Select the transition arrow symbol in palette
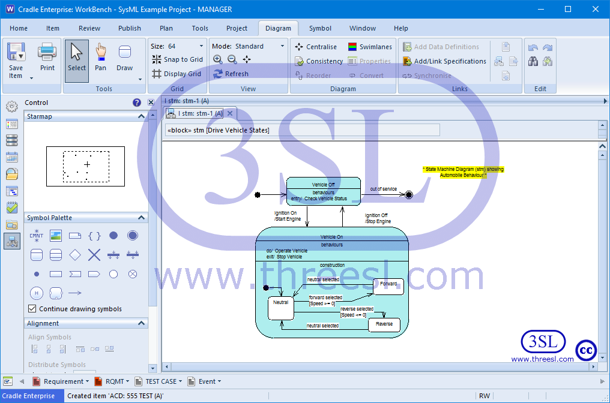Image resolution: width=610 pixels, height=403 pixels. 75,293
